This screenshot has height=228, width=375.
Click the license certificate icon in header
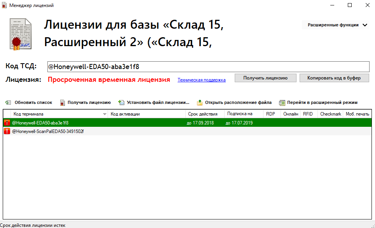[21, 34]
